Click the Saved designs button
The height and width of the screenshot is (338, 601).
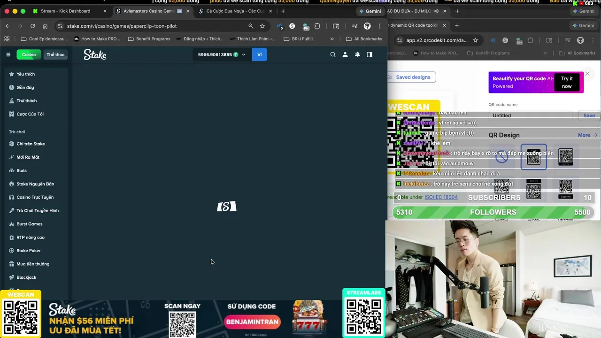[412, 77]
